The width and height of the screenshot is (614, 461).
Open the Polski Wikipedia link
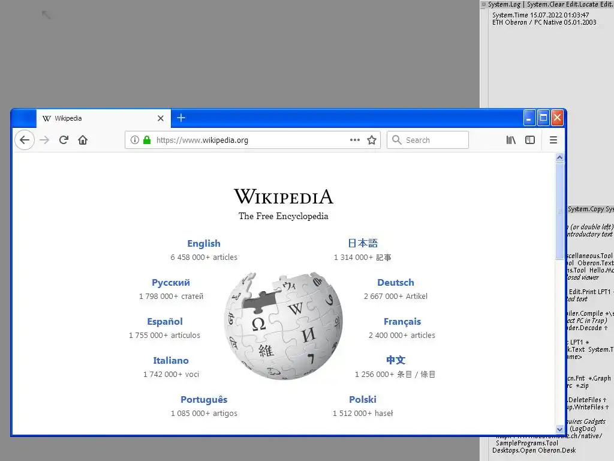tap(363, 399)
